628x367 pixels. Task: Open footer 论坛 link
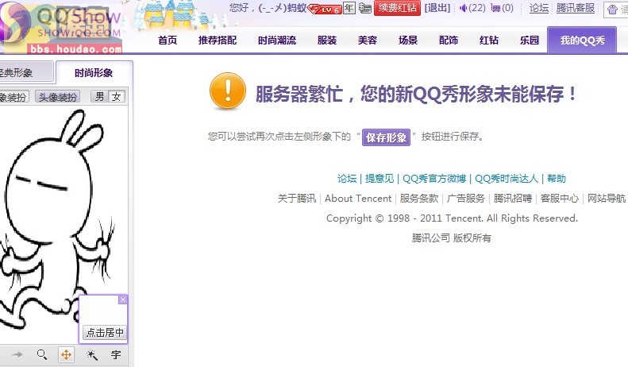[347, 178]
